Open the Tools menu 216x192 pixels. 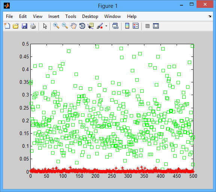pyautogui.click(x=70, y=16)
